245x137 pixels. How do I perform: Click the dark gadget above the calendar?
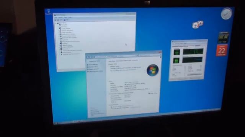pyautogui.click(x=224, y=37)
